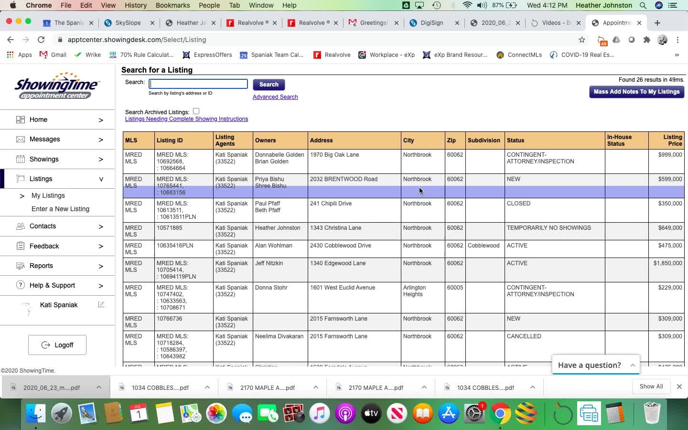Edit the Kati Spaniak profile icon
This screenshot has height=430, width=688.
[101, 304]
